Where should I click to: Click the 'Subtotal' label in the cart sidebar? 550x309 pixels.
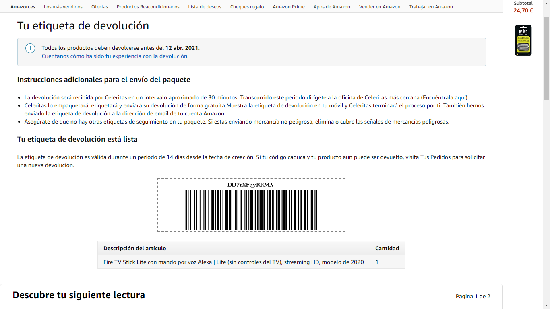[x=523, y=3]
